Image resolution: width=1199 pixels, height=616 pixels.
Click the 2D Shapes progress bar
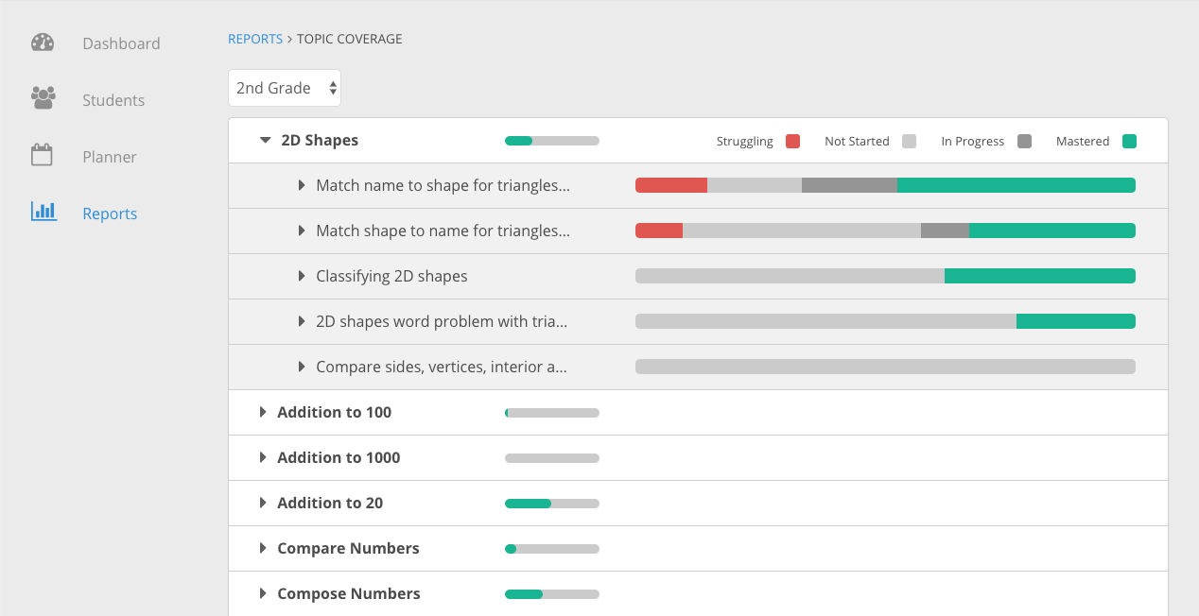pyautogui.click(x=552, y=141)
